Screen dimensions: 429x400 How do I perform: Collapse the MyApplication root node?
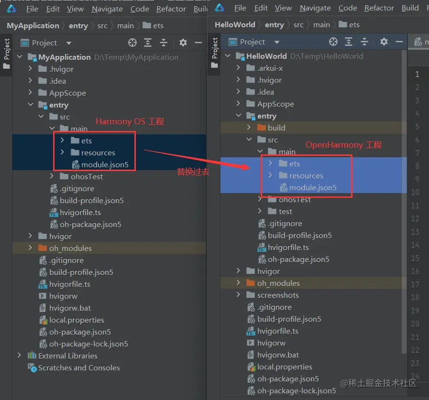(20, 56)
